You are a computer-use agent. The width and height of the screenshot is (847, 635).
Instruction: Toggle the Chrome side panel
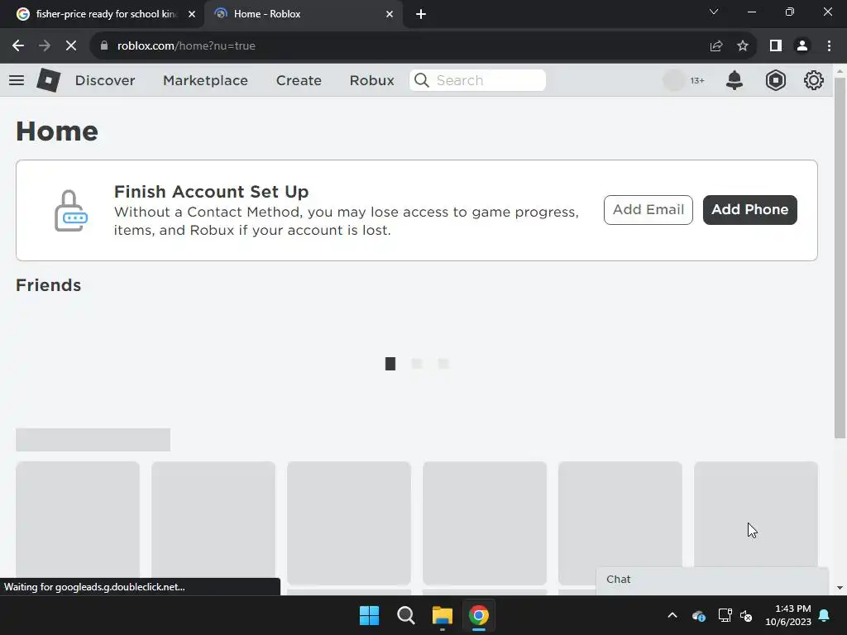tap(776, 46)
